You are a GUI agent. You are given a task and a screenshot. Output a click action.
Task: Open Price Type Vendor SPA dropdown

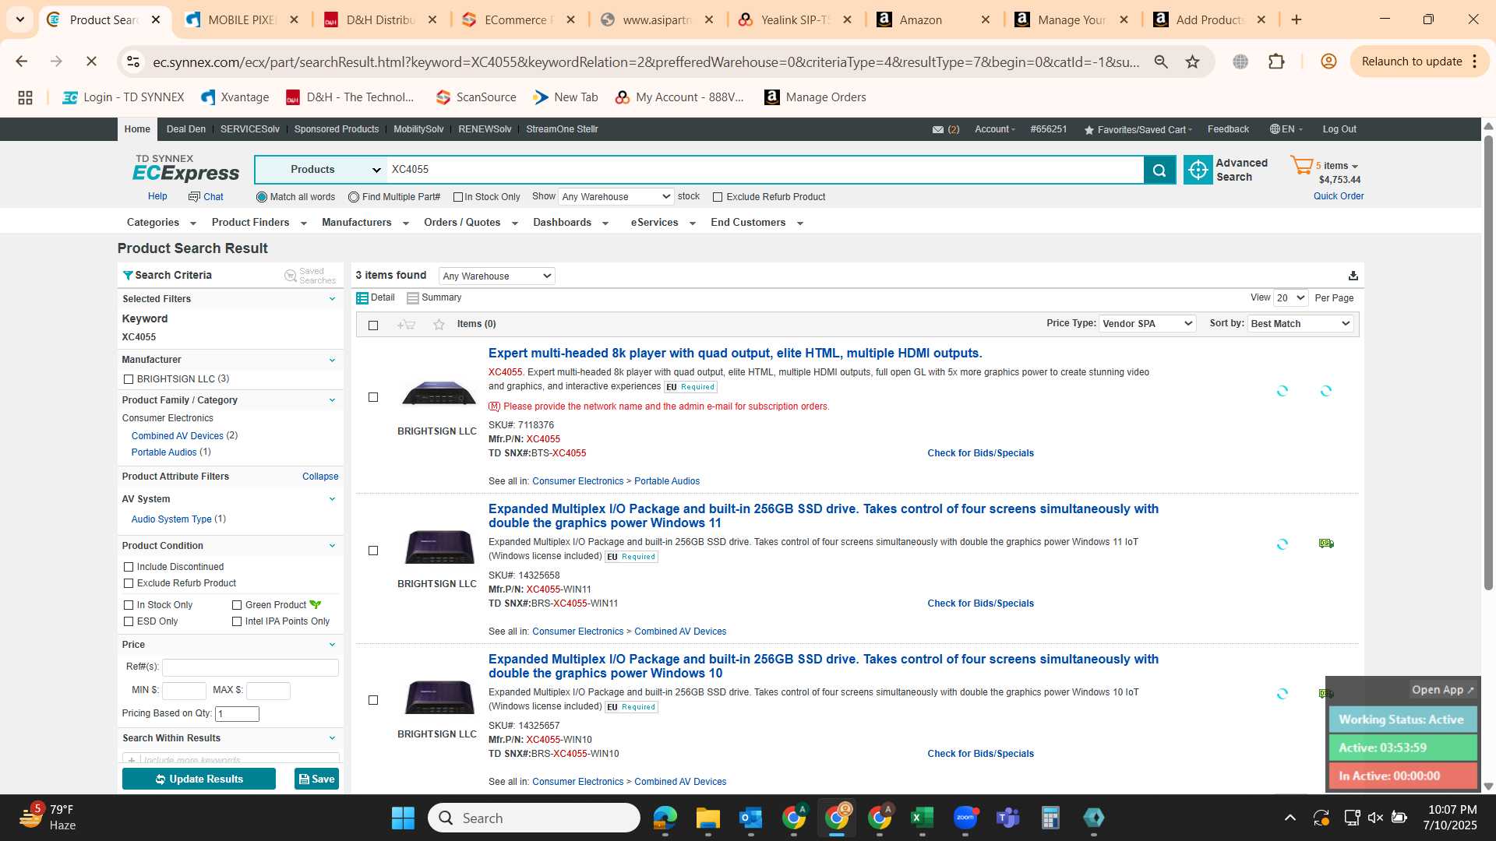[1147, 324]
